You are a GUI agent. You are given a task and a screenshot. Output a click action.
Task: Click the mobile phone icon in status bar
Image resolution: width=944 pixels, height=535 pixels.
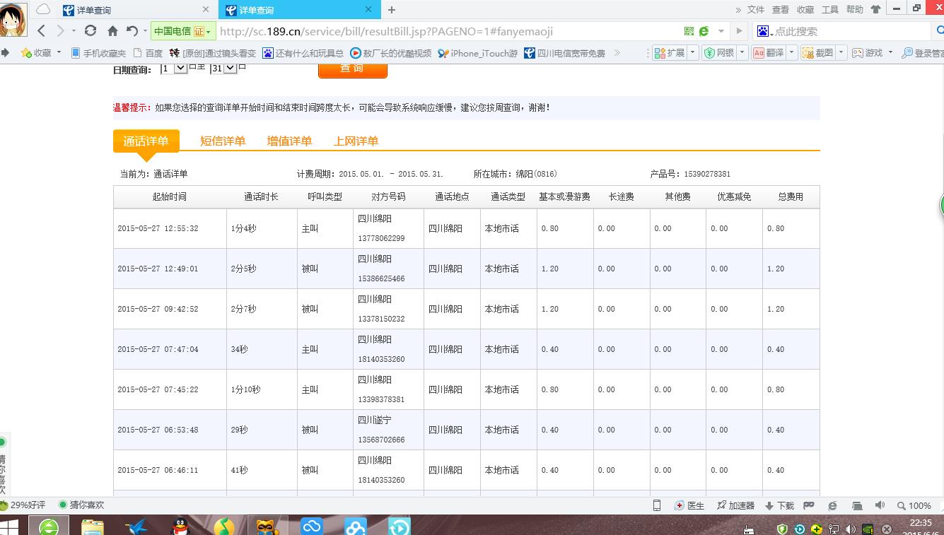click(x=657, y=505)
